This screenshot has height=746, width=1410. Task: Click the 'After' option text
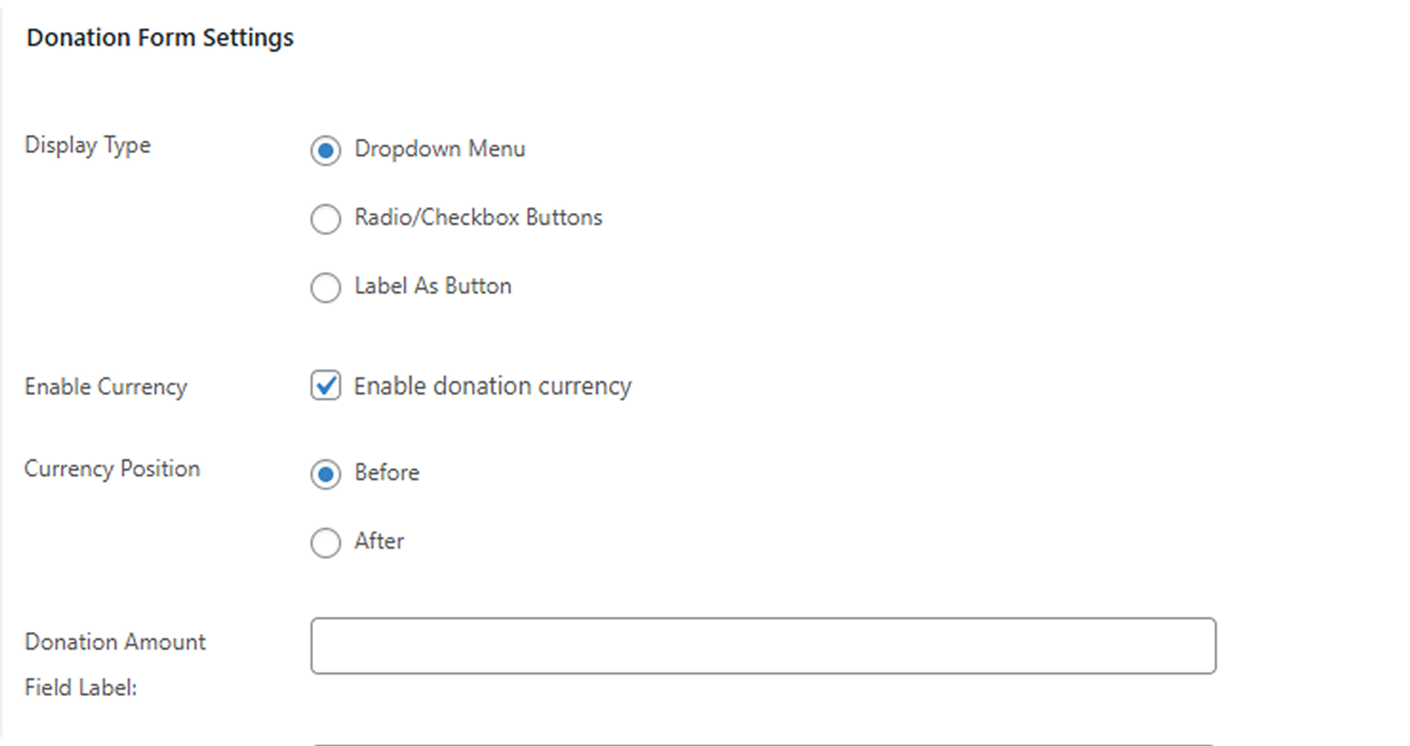(379, 541)
